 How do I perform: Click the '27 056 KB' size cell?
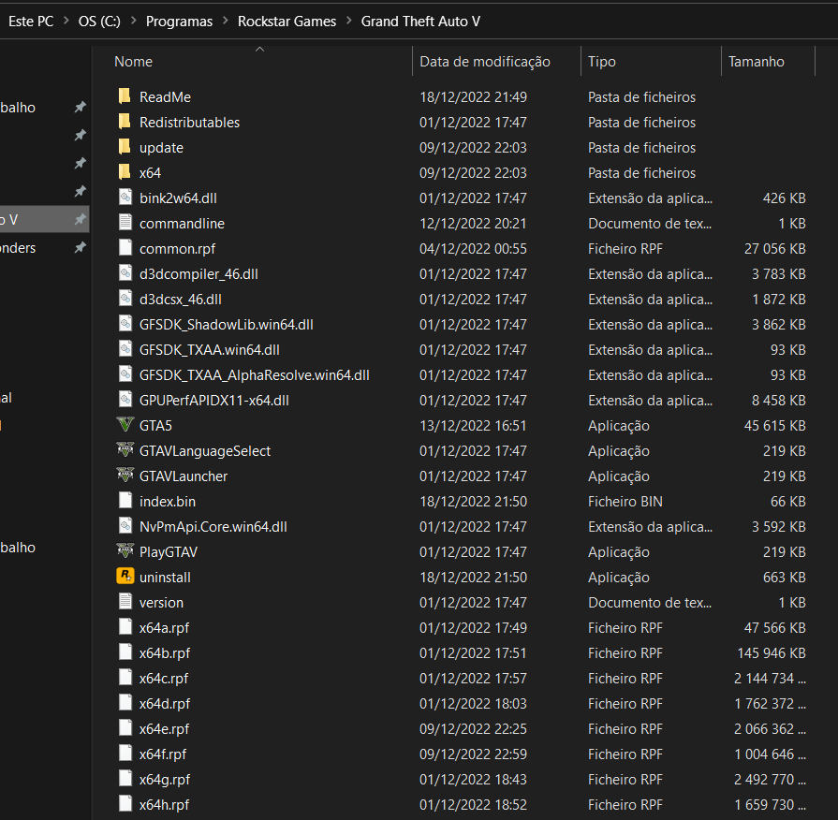click(775, 248)
